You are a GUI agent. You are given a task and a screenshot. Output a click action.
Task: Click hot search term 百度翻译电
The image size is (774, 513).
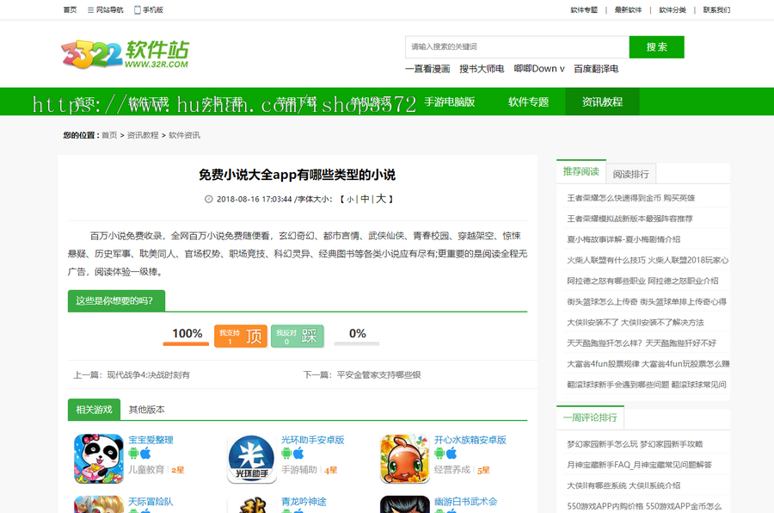[x=596, y=69]
